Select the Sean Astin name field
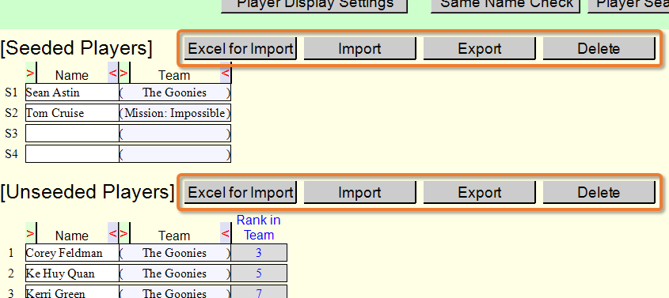Viewport: 669px width, 298px height. [72, 92]
